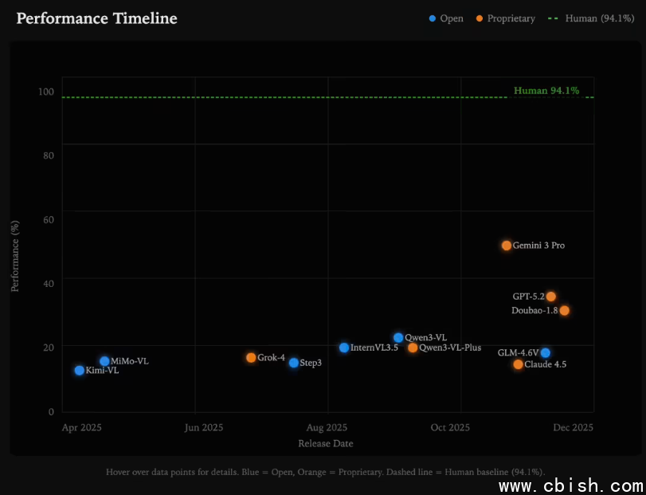Viewport: 646px width, 495px height.
Task: Select the InternVL3.5 data point
Action: pos(344,348)
